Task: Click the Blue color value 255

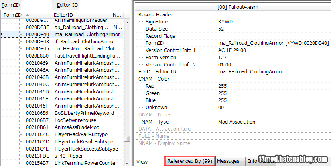Action: coord(222,100)
